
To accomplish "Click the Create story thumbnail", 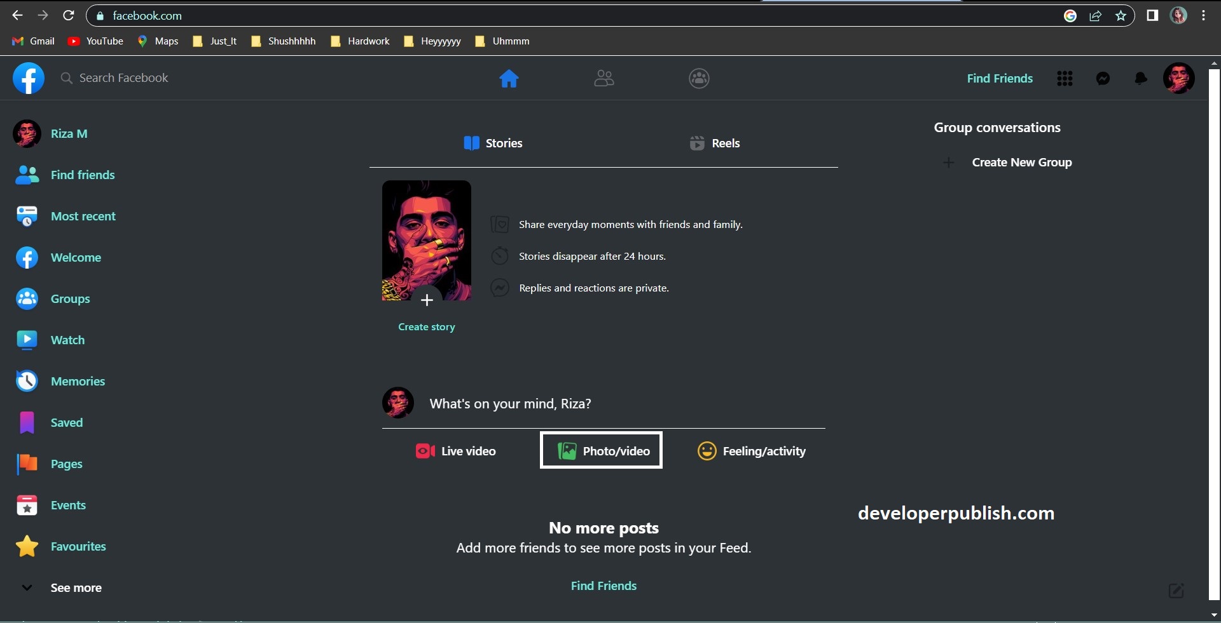I will (x=426, y=241).
